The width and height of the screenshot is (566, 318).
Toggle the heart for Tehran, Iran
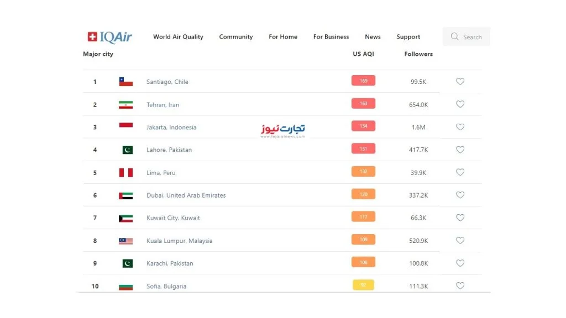460,104
